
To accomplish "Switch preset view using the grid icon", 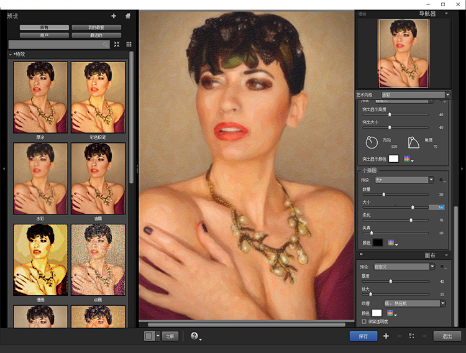I will [x=129, y=44].
